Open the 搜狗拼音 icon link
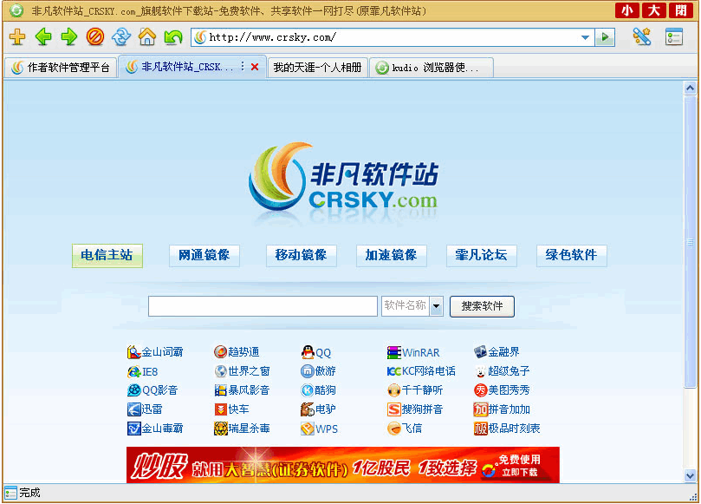 (x=415, y=409)
